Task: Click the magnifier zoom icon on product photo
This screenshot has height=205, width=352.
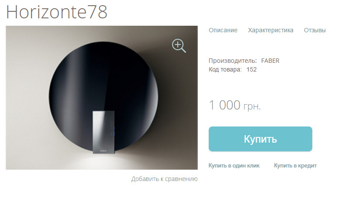Action: (x=179, y=46)
